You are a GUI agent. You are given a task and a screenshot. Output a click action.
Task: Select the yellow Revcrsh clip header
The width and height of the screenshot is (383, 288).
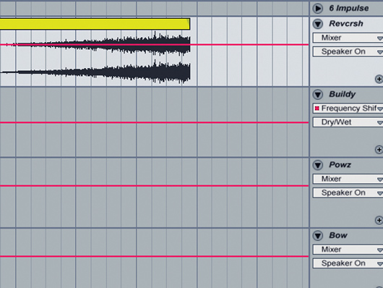coord(95,24)
